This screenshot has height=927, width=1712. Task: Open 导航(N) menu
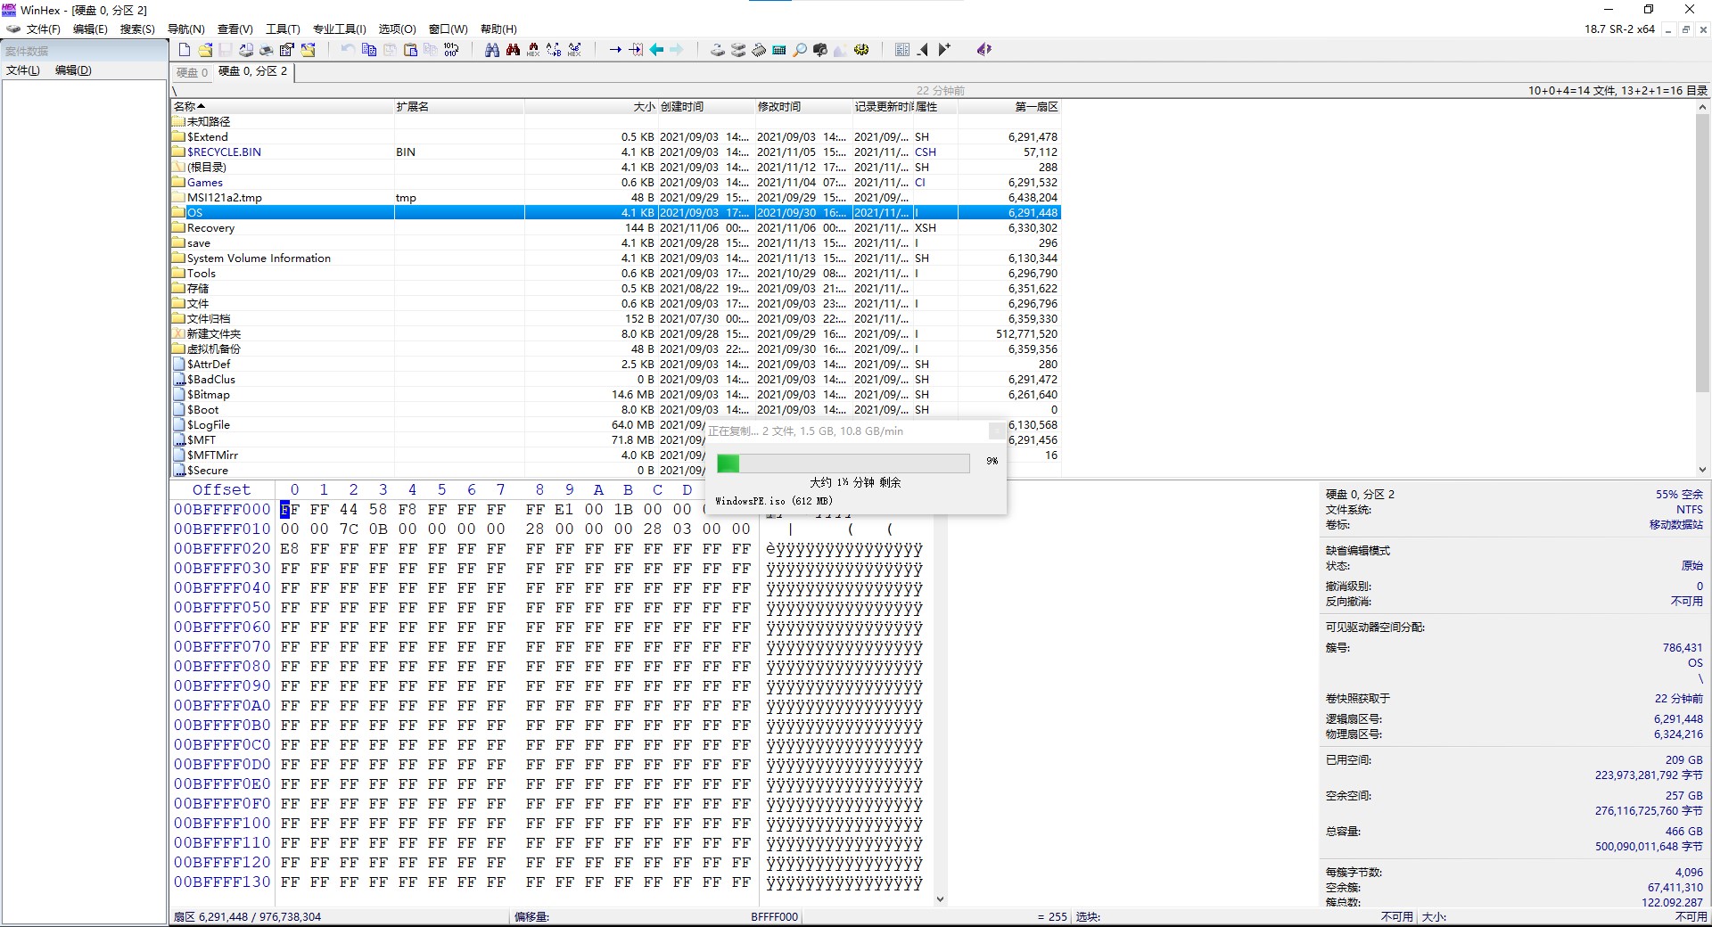(x=186, y=29)
